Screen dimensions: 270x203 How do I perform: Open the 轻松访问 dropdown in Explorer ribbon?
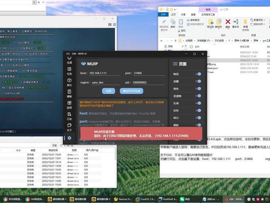click(x=258, y=24)
